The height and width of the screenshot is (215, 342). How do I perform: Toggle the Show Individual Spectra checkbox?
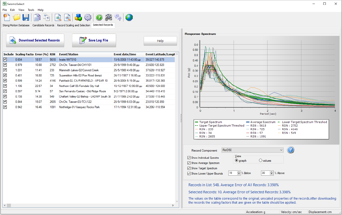coord(189,158)
